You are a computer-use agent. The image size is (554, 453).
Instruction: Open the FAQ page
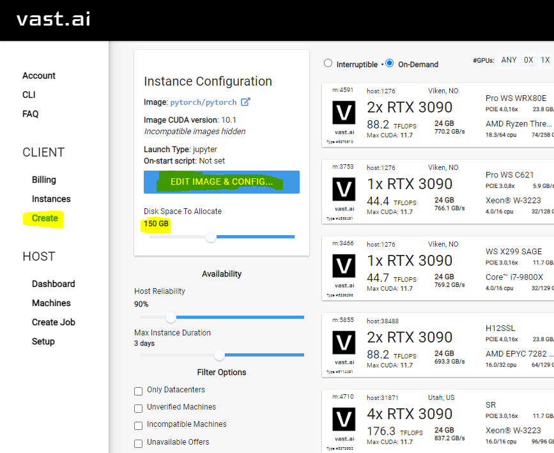(x=31, y=114)
